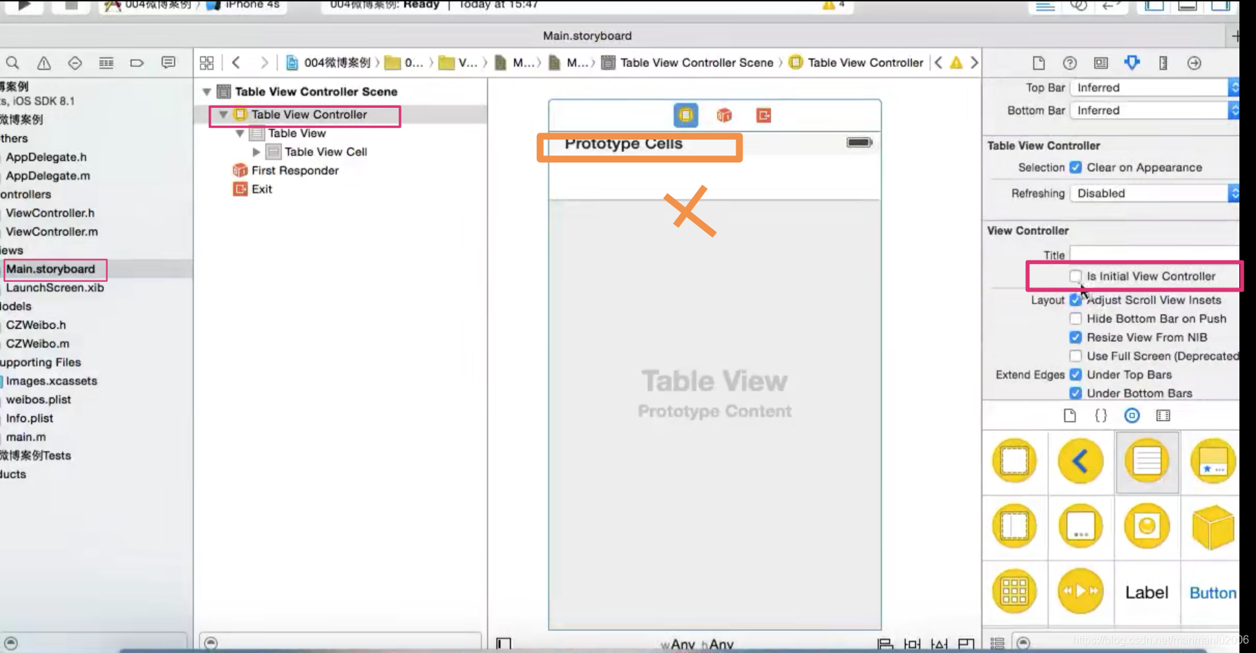Show the Identity inspector
This screenshot has width=1256, height=653.
tap(1101, 63)
